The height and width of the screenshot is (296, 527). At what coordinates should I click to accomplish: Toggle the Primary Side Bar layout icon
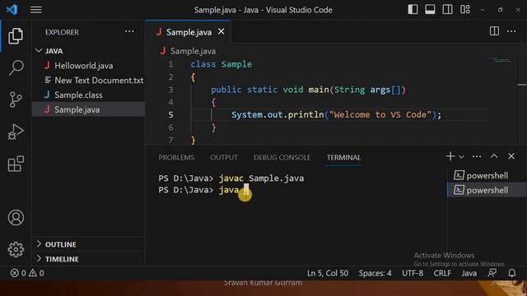tap(413, 9)
